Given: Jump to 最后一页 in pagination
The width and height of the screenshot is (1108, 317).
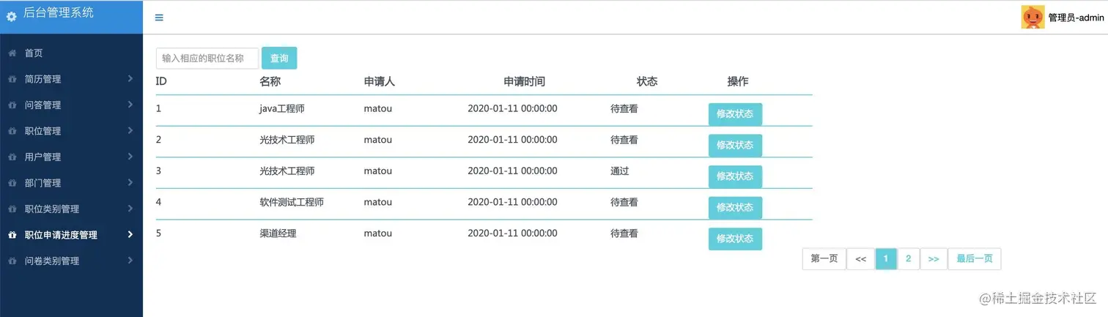Looking at the screenshot, I should coord(974,258).
